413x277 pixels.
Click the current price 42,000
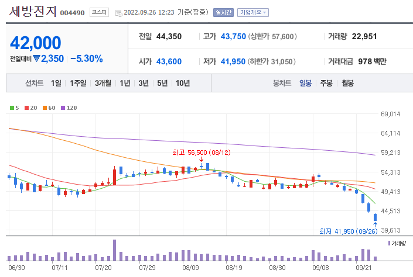coord(36,43)
